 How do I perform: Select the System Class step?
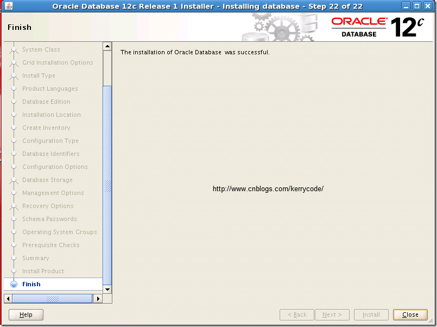(41, 49)
